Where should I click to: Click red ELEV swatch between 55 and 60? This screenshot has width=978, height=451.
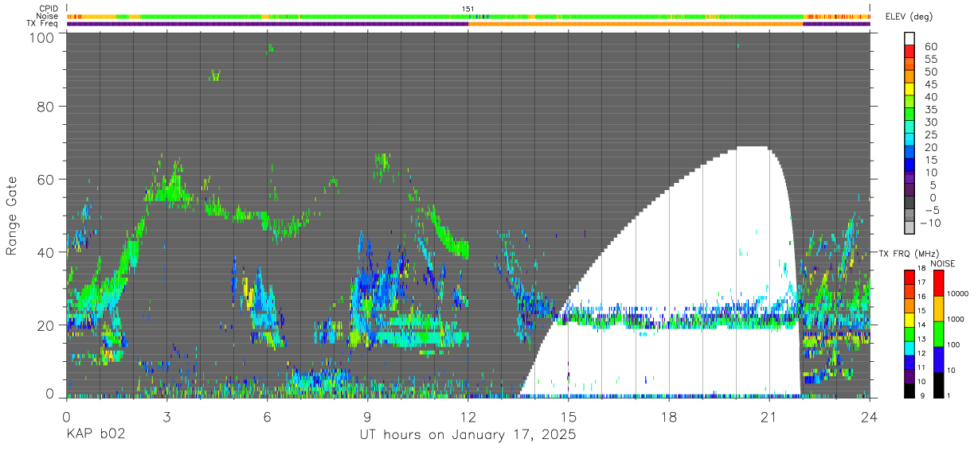coord(910,51)
